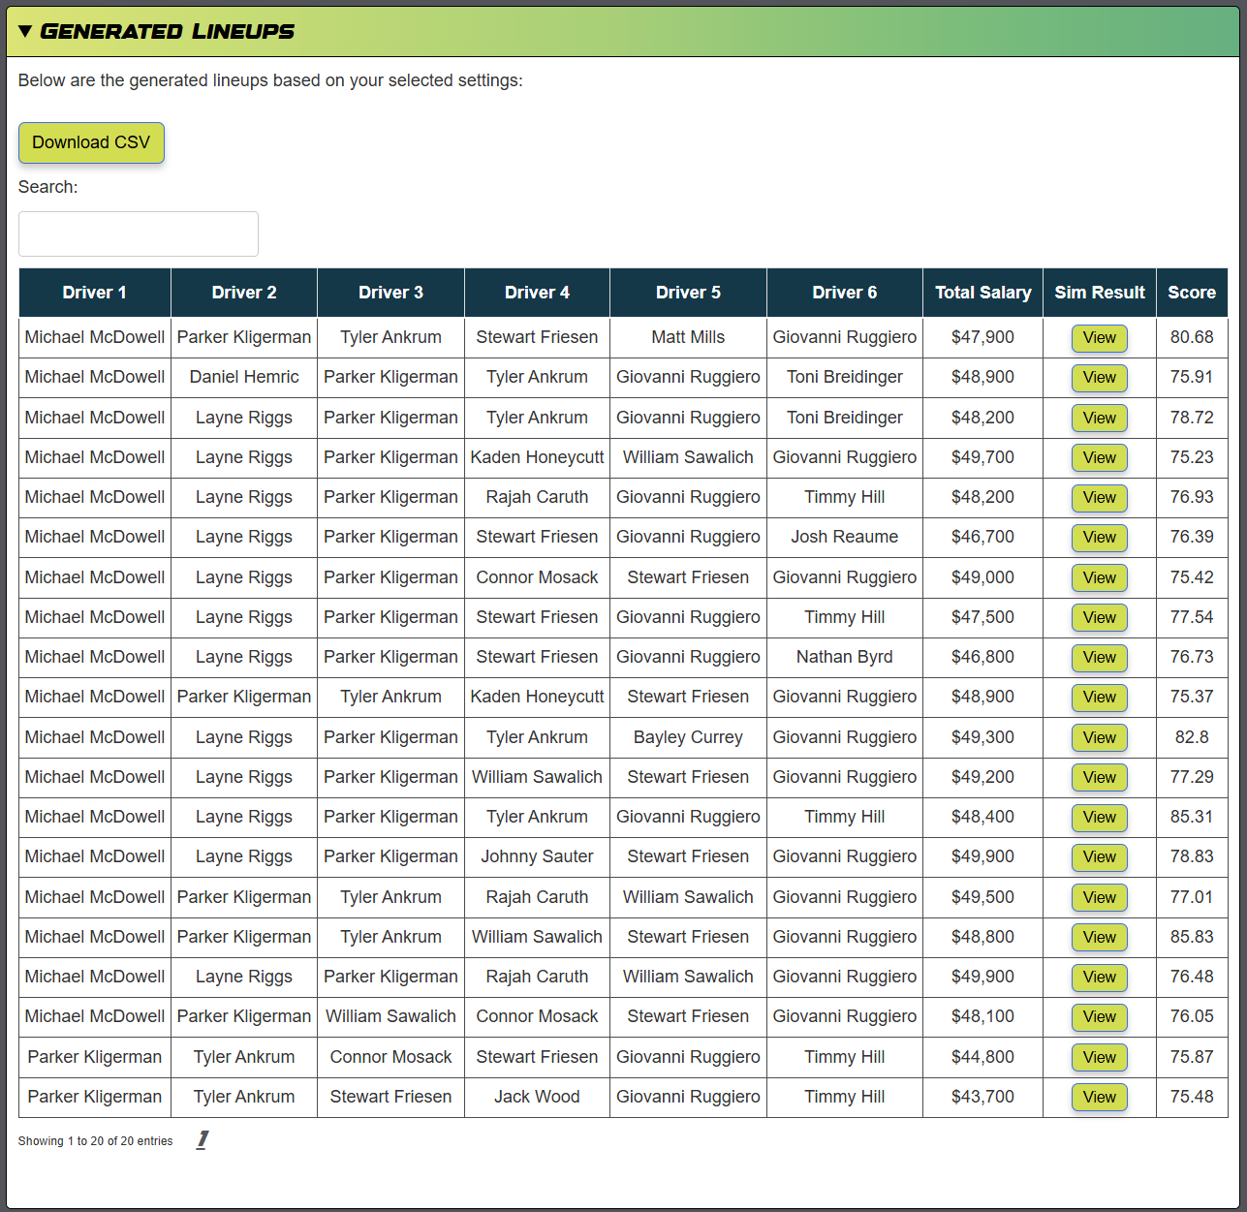
Task: View sim result for 76.73 score lineup
Action: (1100, 658)
